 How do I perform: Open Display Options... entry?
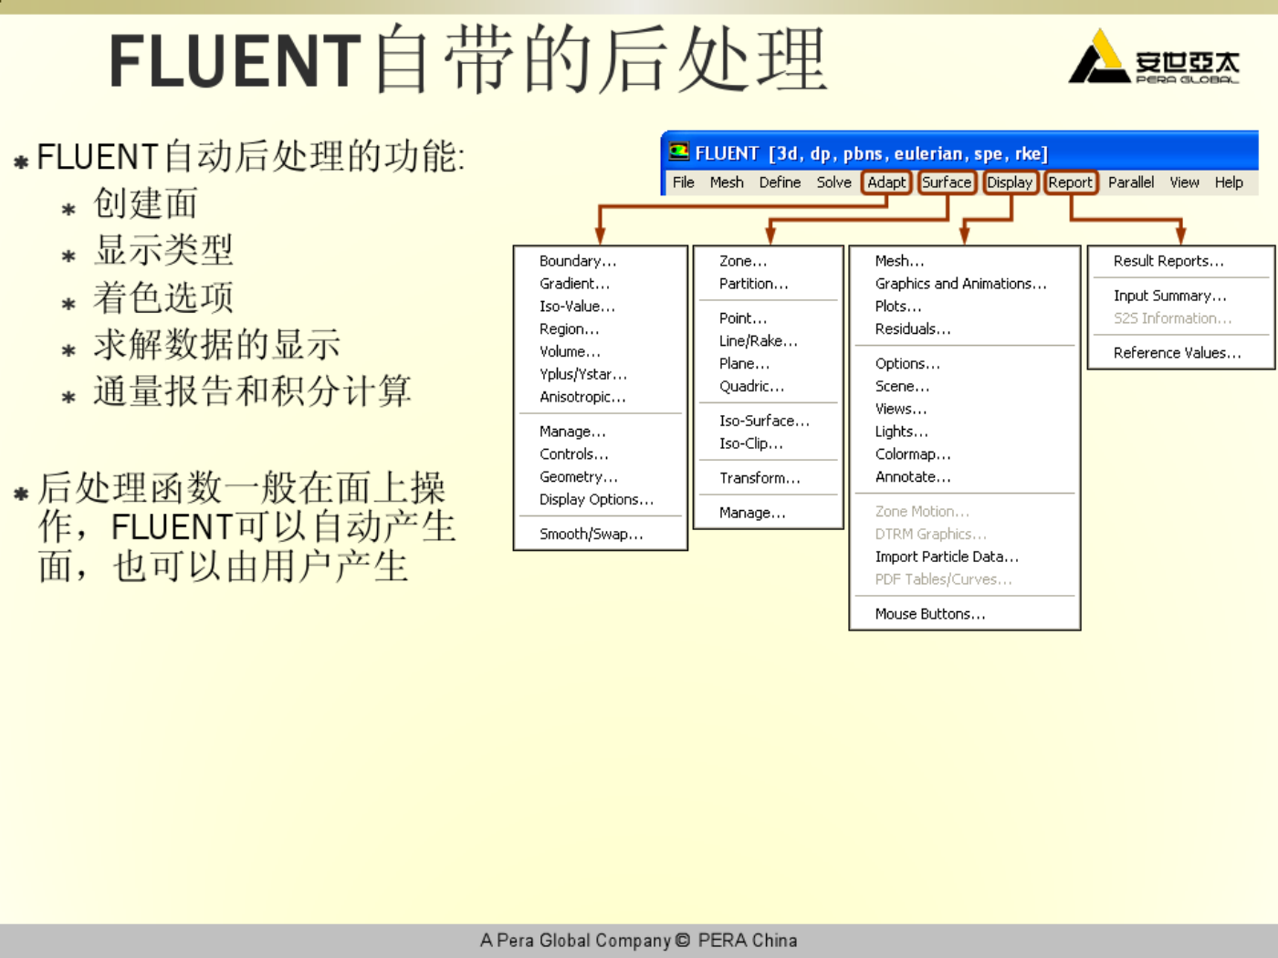coord(596,500)
